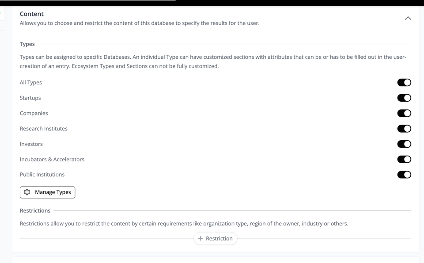
Task: Collapse the Content section chevron
Action: [408, 18]
